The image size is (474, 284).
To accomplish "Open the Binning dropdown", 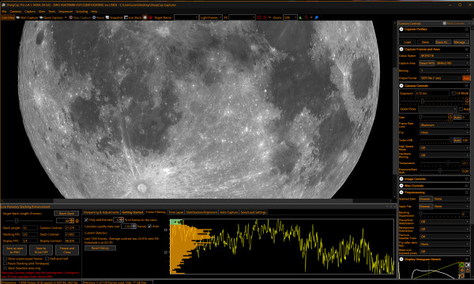I will tap(444, 71).
